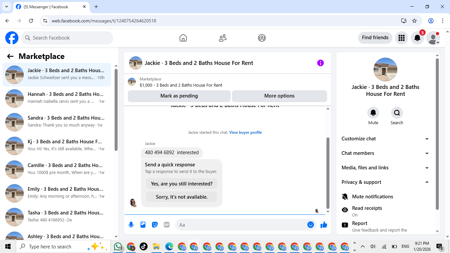Viewport: 450px width, 253px height.
Task: Send quick response 'Sorry, it's not available.'
Action: click(182, 197)
